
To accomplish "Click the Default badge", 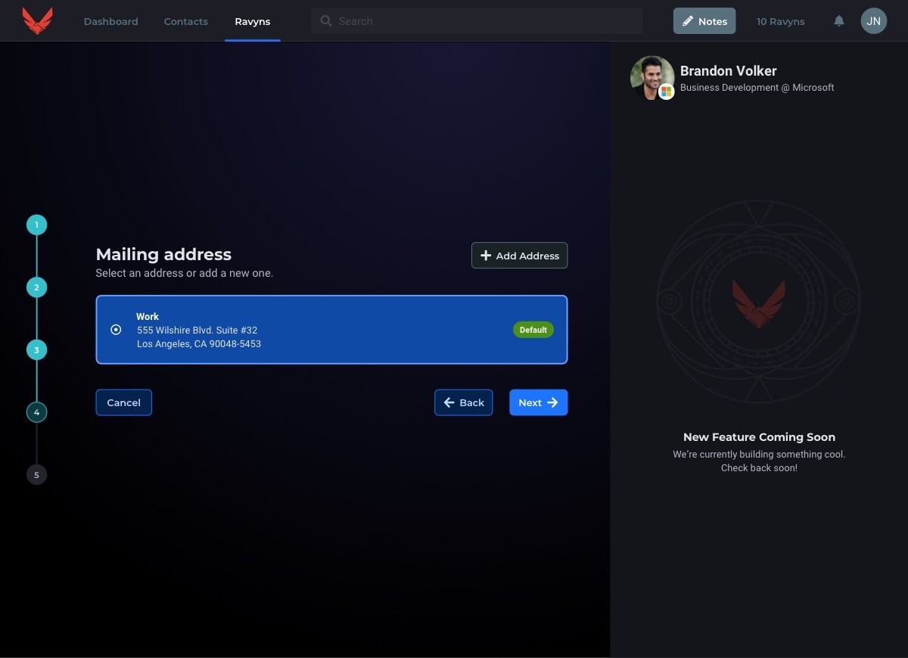I will pos(533,330).
